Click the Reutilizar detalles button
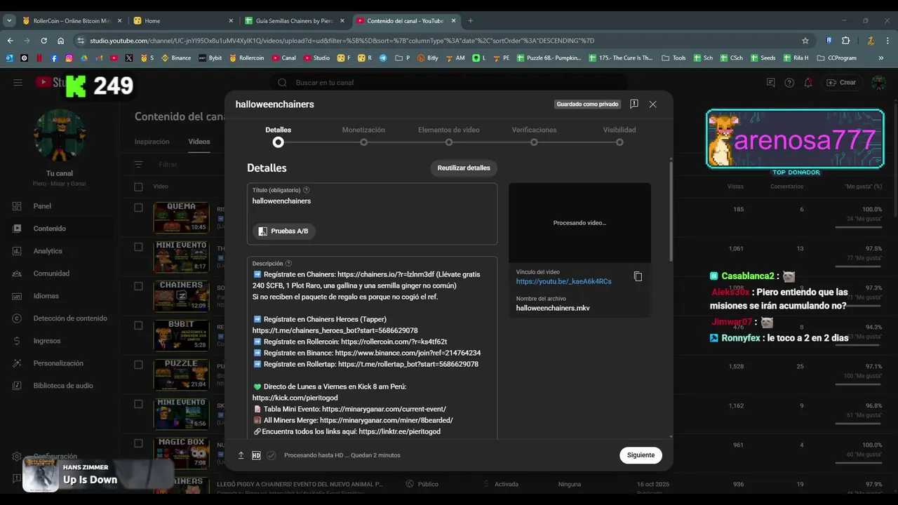Viewport: 898px width, 505px height. click(464, 168)
